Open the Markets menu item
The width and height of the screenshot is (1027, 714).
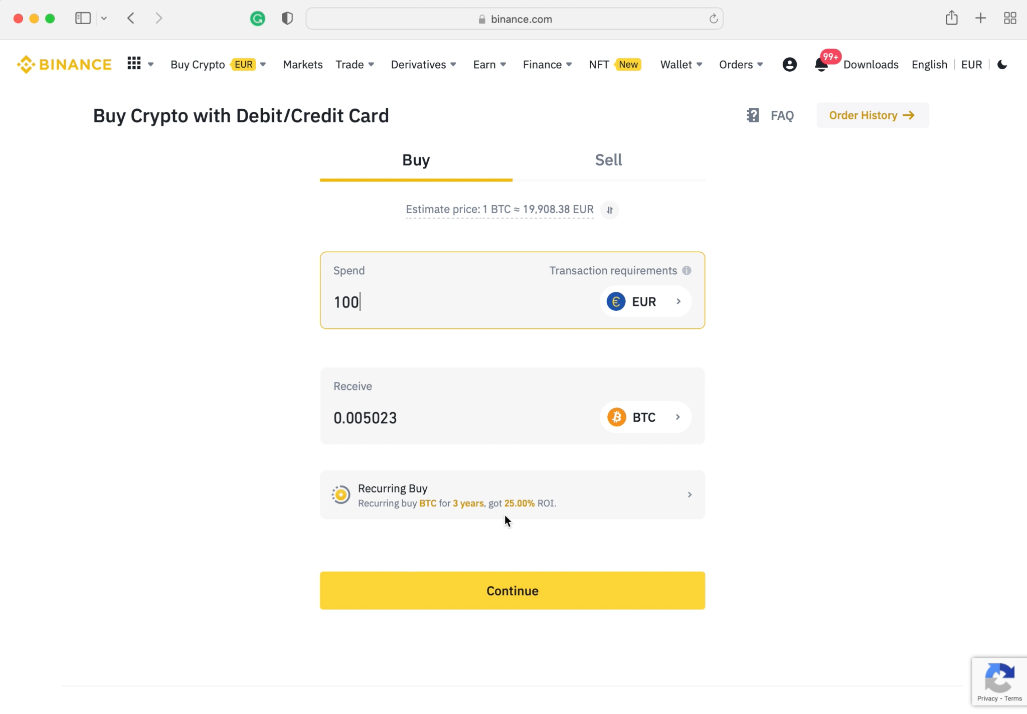coord(302,64)
